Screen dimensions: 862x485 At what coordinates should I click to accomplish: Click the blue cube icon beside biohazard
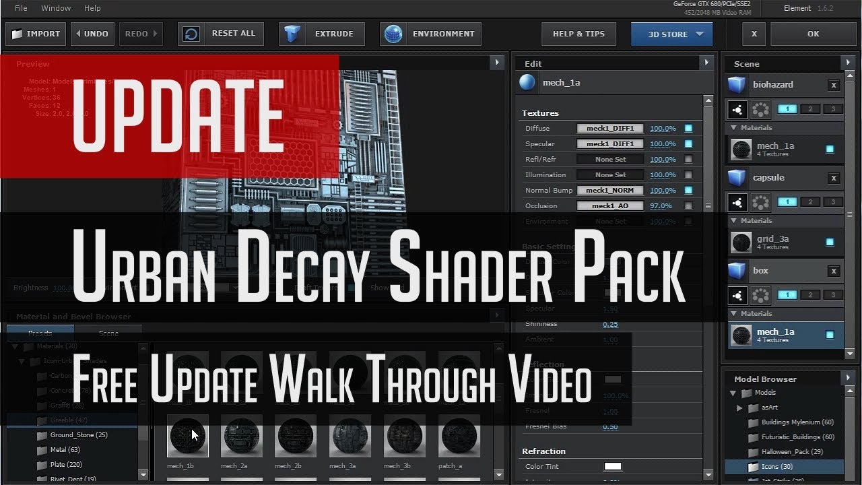pos(737,84)
